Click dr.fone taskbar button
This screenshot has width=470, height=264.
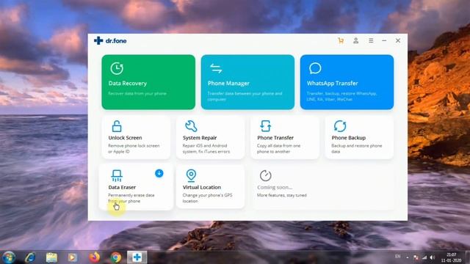click(137, 257)
